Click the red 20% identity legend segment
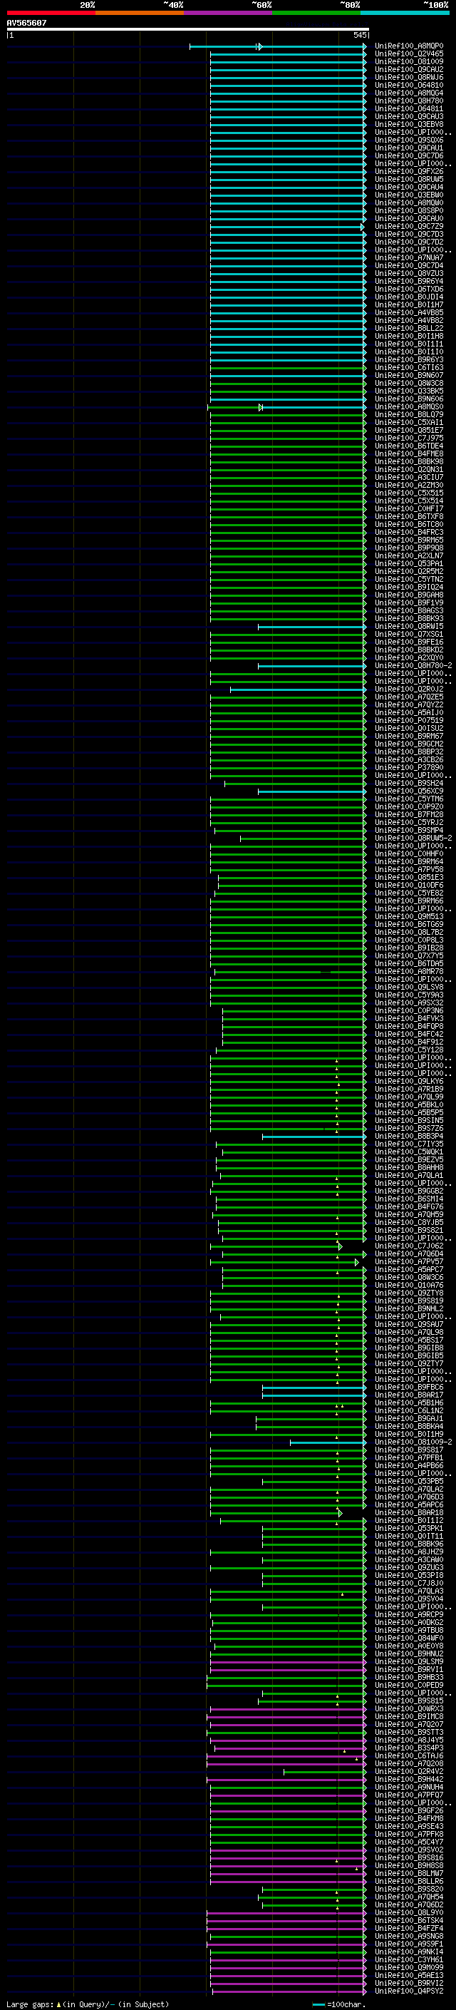The image size is (456, 2010). [x=51, y=13]
